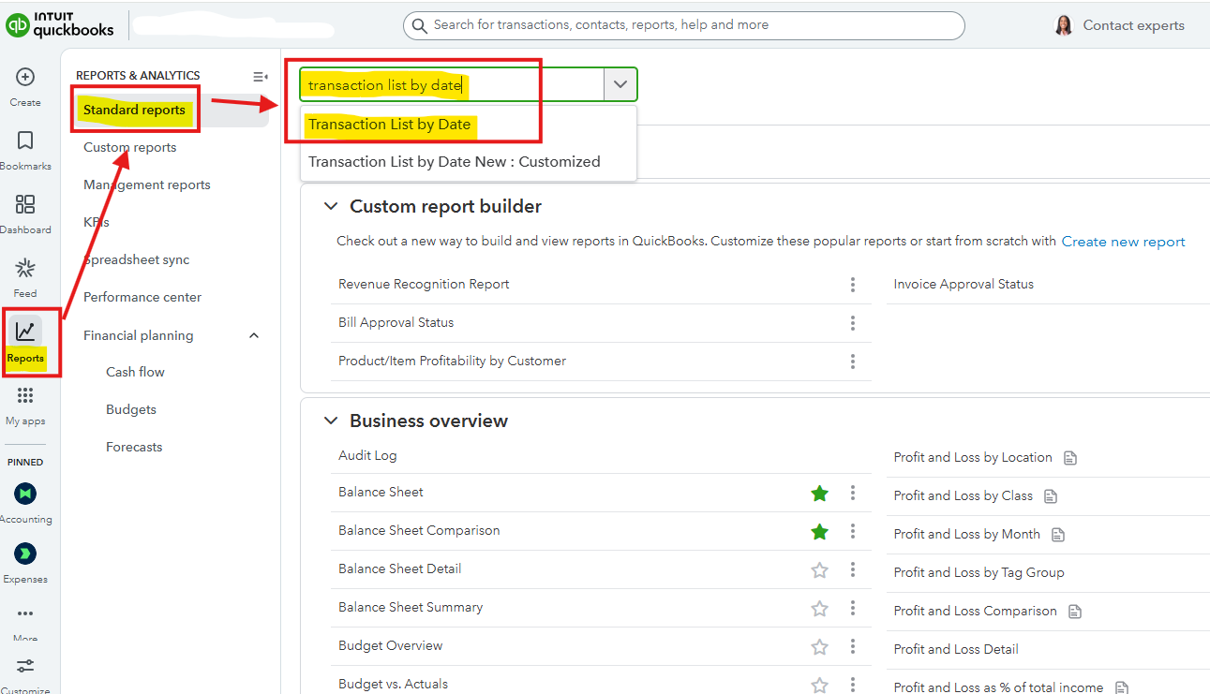Open the Dashboard icon in sidebar
The height and width of the screenshot is (694, 1210).
[x=25, y=205]
